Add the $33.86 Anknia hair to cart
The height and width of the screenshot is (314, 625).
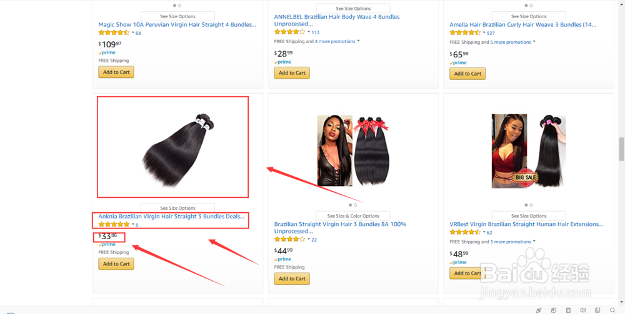[x=116, y=263]
